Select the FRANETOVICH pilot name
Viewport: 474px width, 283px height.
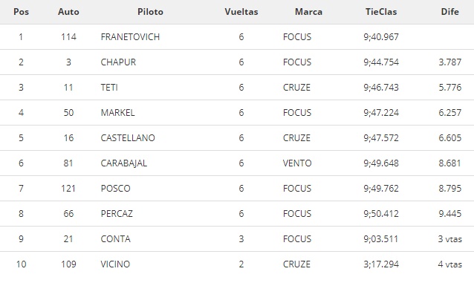(130, 37)
